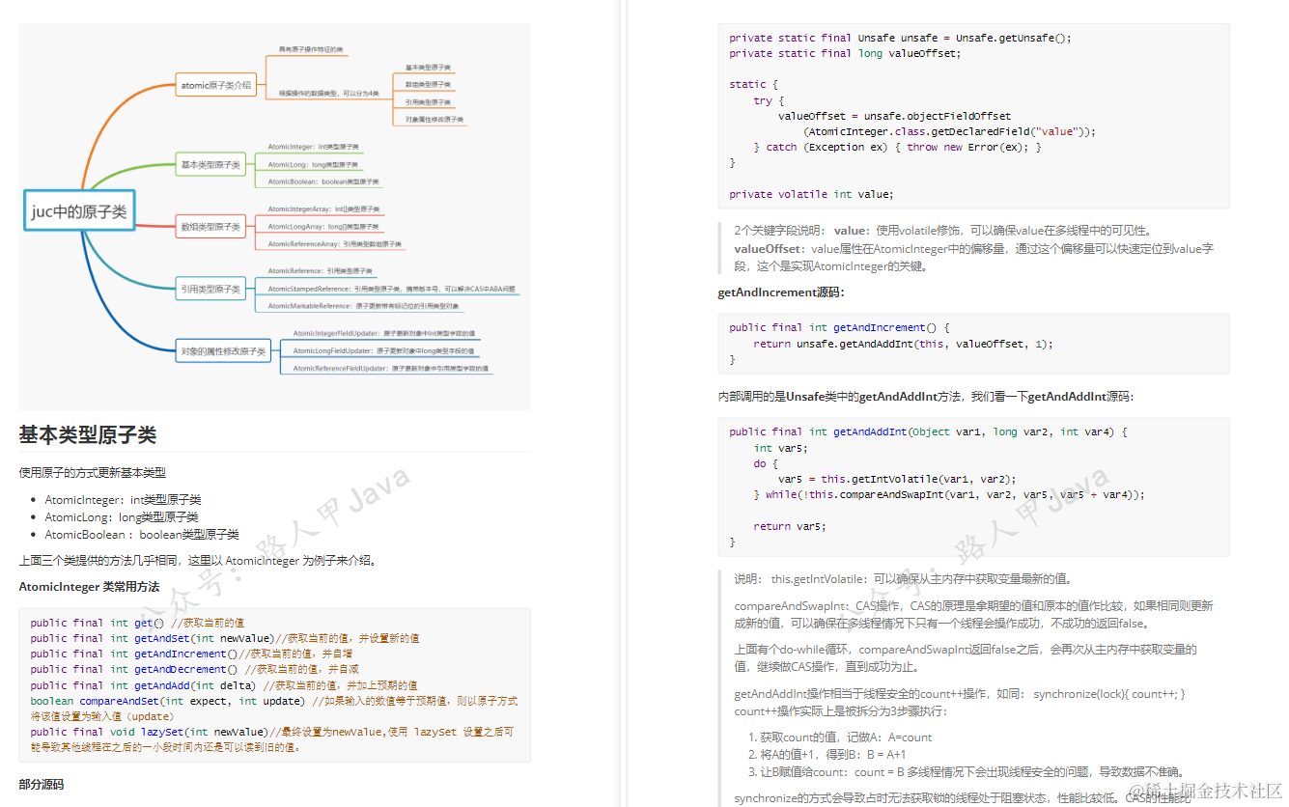
Task: Select the red 数组类型原子类 mind map node
Action: tap(211, 227)
